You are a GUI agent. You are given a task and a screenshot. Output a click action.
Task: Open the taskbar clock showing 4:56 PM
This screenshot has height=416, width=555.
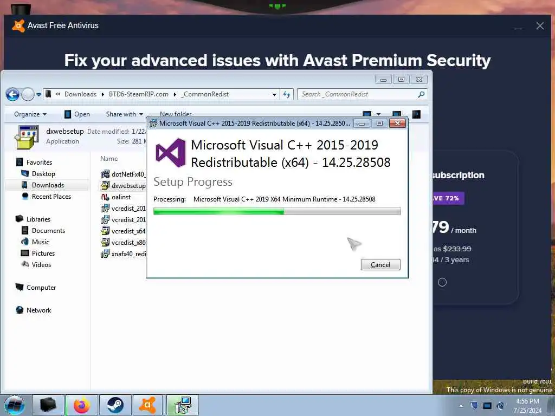[x=527, y=406]
